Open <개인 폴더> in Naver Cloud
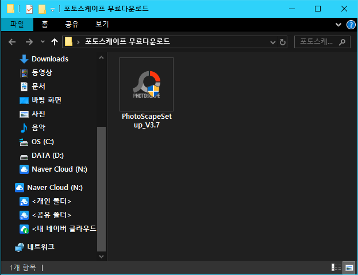The height and width of the screenshot is (275, 358). pyautogui.click(x=52, y=202)
